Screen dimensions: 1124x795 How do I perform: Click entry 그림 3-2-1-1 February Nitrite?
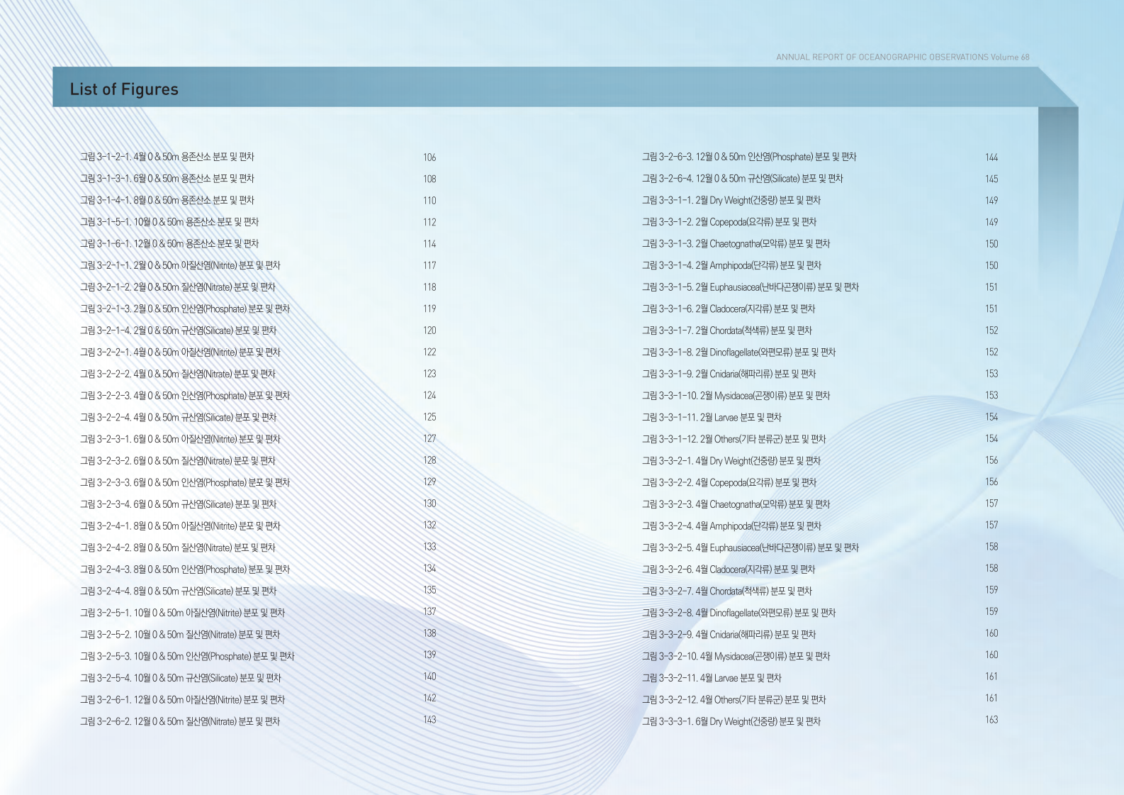point(180,265)
